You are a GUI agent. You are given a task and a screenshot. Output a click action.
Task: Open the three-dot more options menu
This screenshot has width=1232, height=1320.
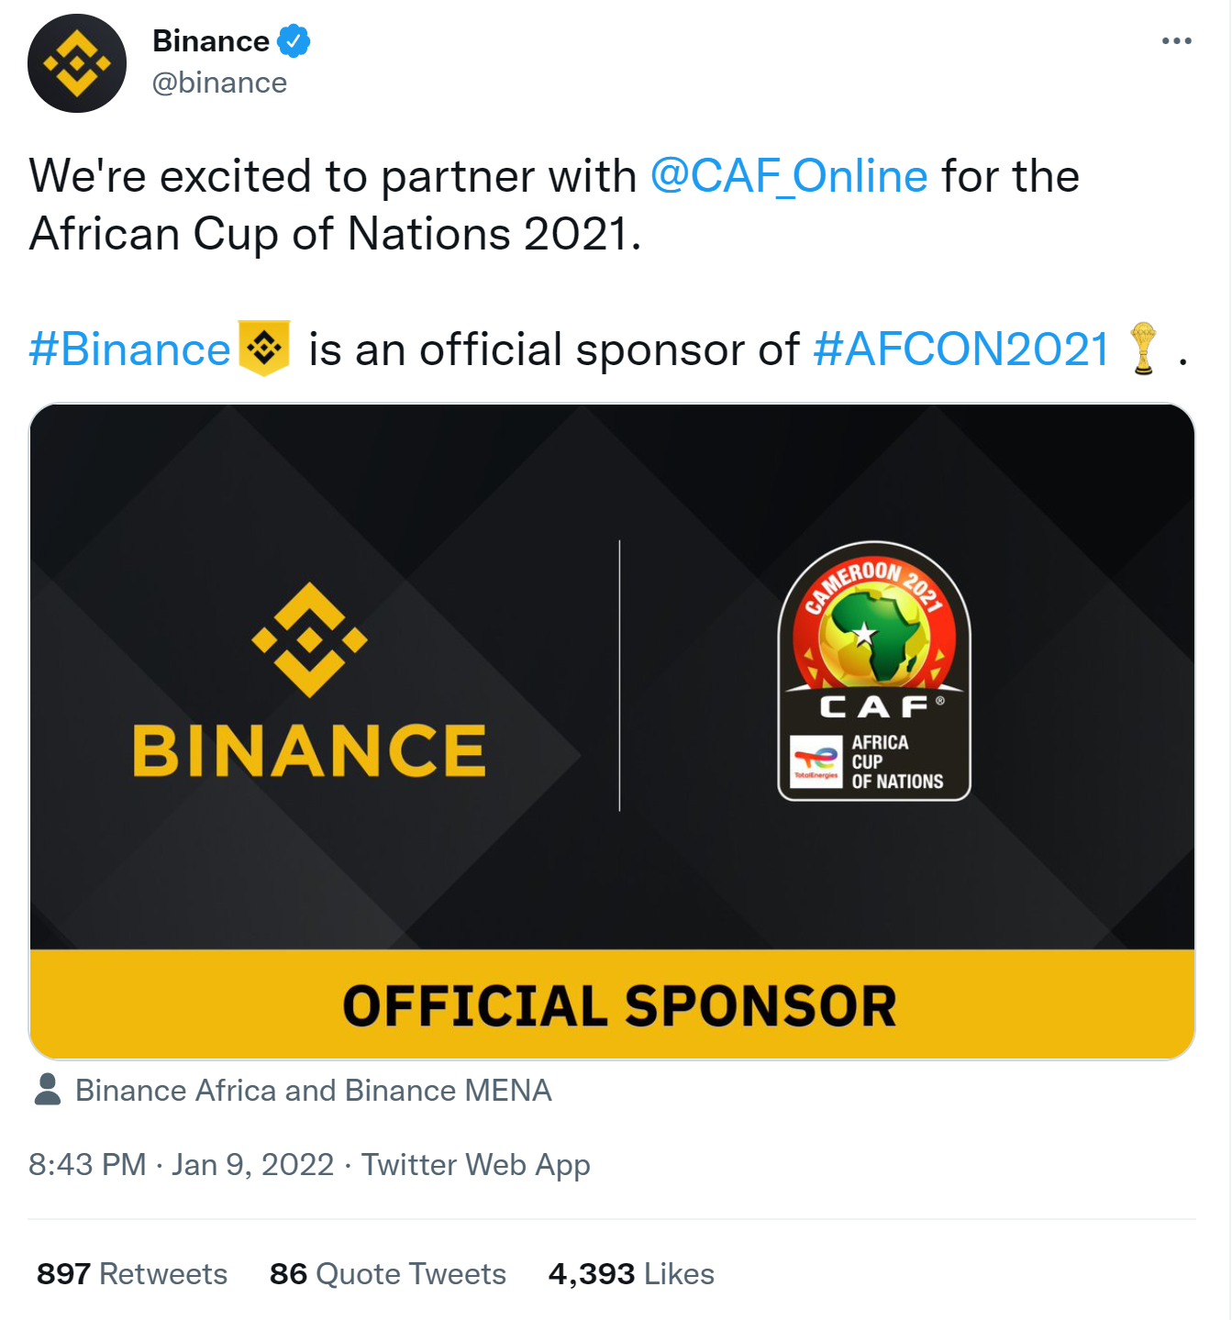(x=1176, y=41)
